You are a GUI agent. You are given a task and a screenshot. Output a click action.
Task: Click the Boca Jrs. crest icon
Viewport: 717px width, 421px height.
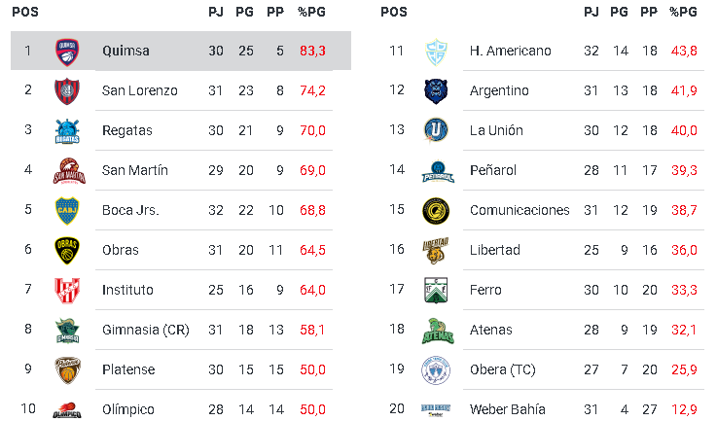67,210
